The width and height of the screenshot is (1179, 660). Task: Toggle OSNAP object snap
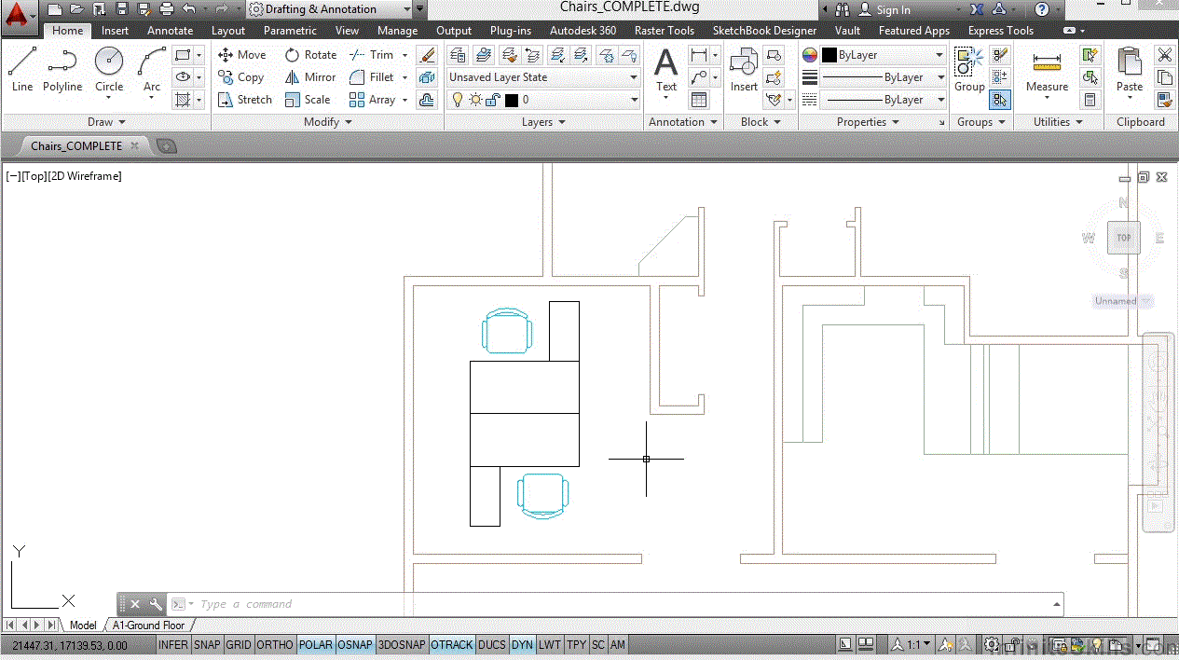coord(355,644)
